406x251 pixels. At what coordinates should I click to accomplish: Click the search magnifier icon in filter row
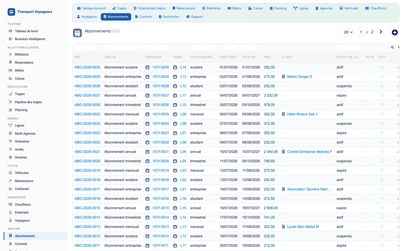click(x=392, y=47)
